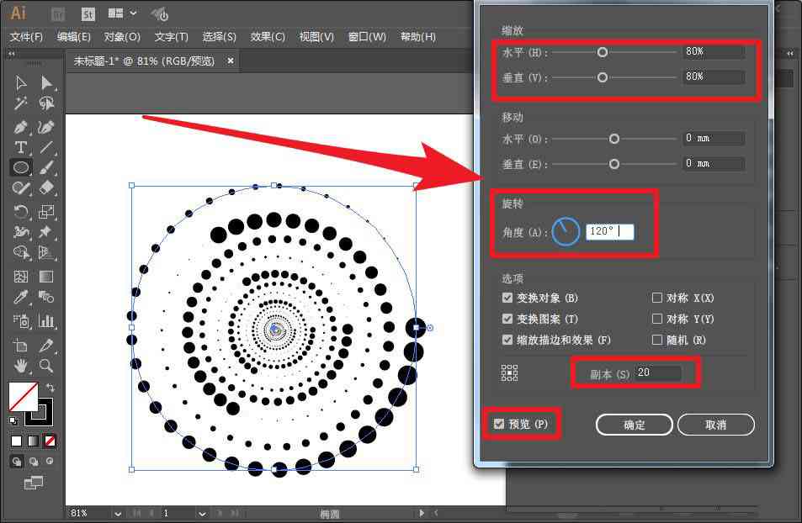802x523 pixels.
Task: Click the reference point grid in dialog
Action: (509, 373)
